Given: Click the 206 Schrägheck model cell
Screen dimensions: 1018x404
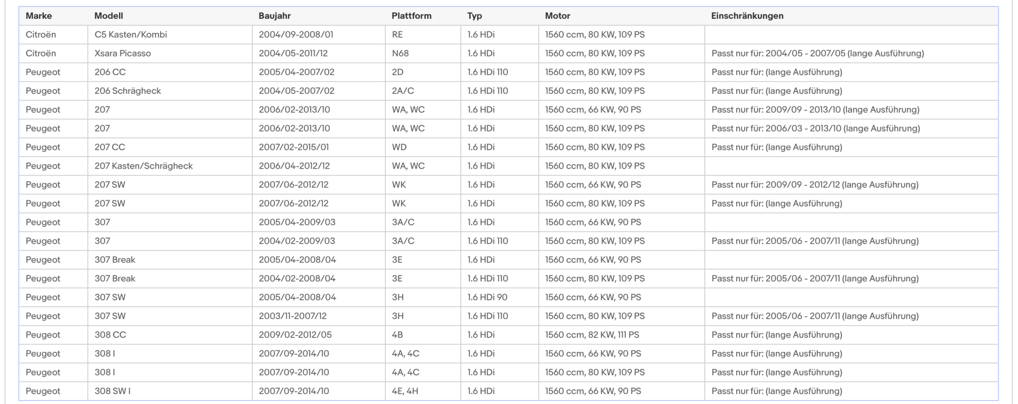Looking at the screenshot, I should [x=170, y=91].
